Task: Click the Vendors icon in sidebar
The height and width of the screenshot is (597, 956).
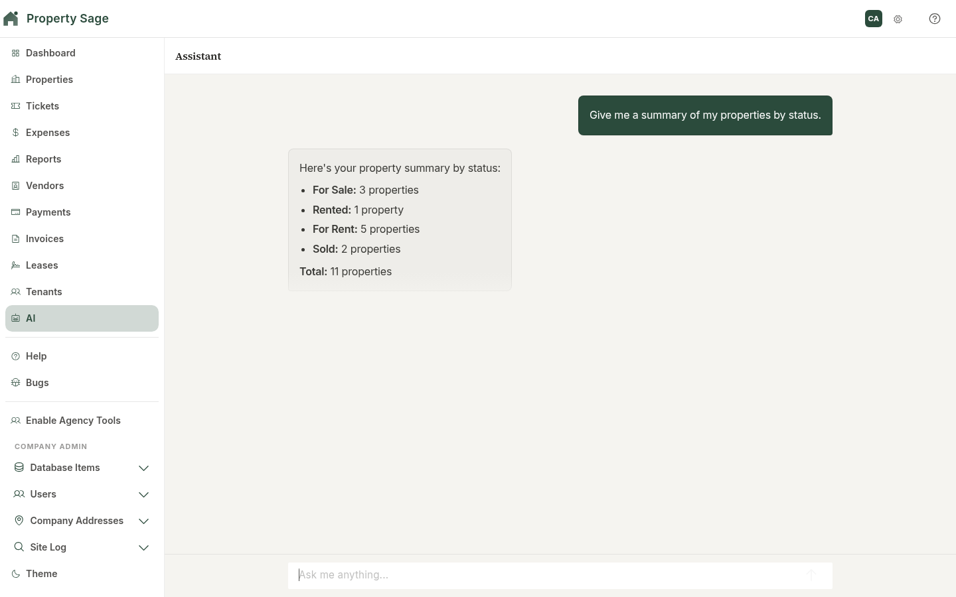Action: 16,186
